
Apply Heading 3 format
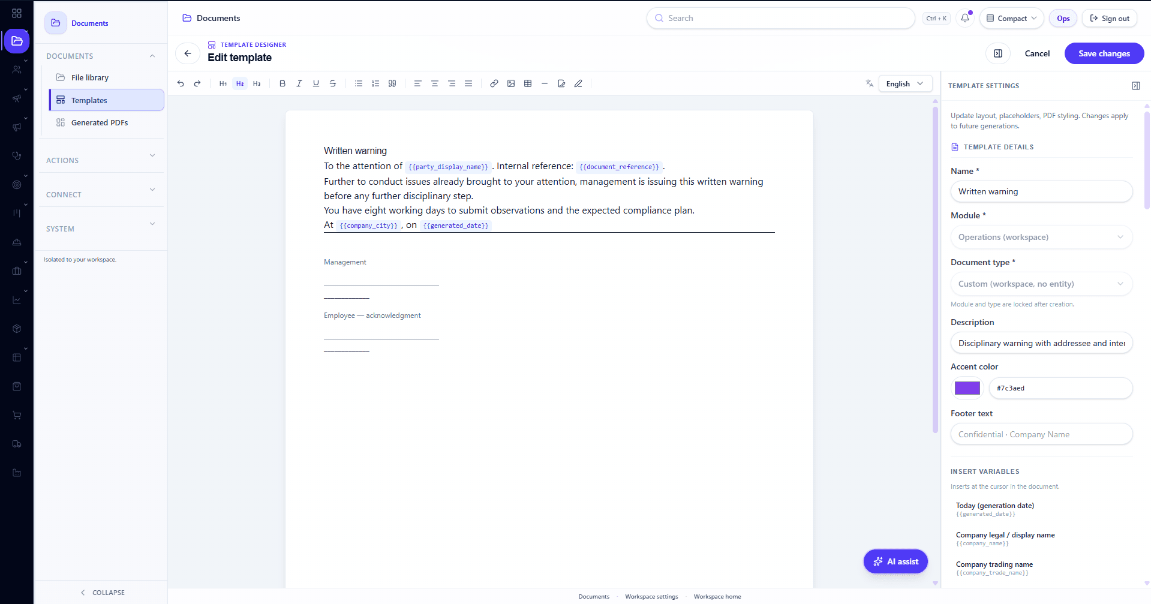coord(257,83)
